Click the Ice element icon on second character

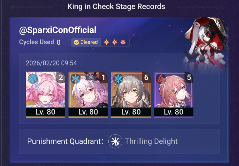pos(76,79)
